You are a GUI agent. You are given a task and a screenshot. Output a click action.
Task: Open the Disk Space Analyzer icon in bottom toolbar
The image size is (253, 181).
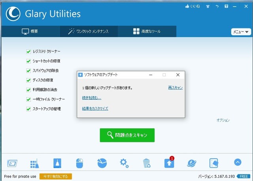(12, 163)
